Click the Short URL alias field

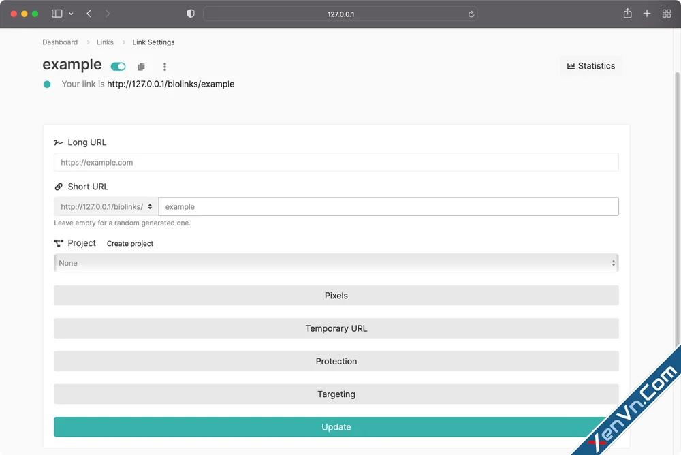tap(389, 206)
